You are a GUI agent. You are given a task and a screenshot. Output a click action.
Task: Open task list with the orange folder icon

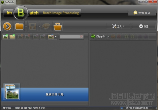tap(19, 26)
